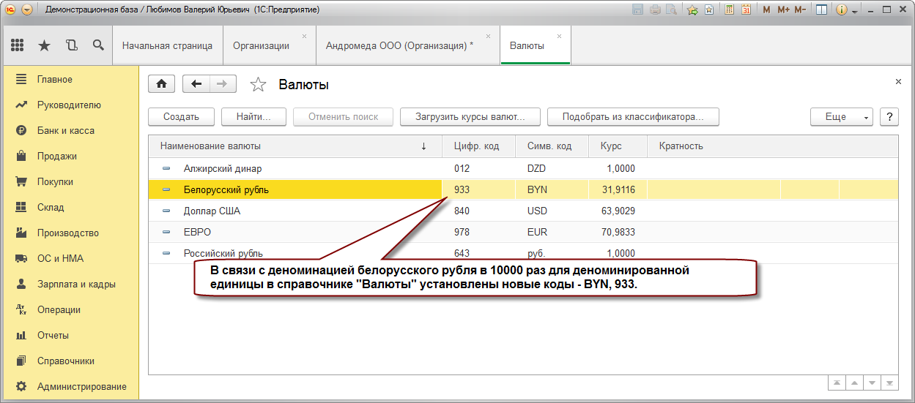Click the search magnifier icon
This screenshot has width=915, height=403.
tap(98, 45)
